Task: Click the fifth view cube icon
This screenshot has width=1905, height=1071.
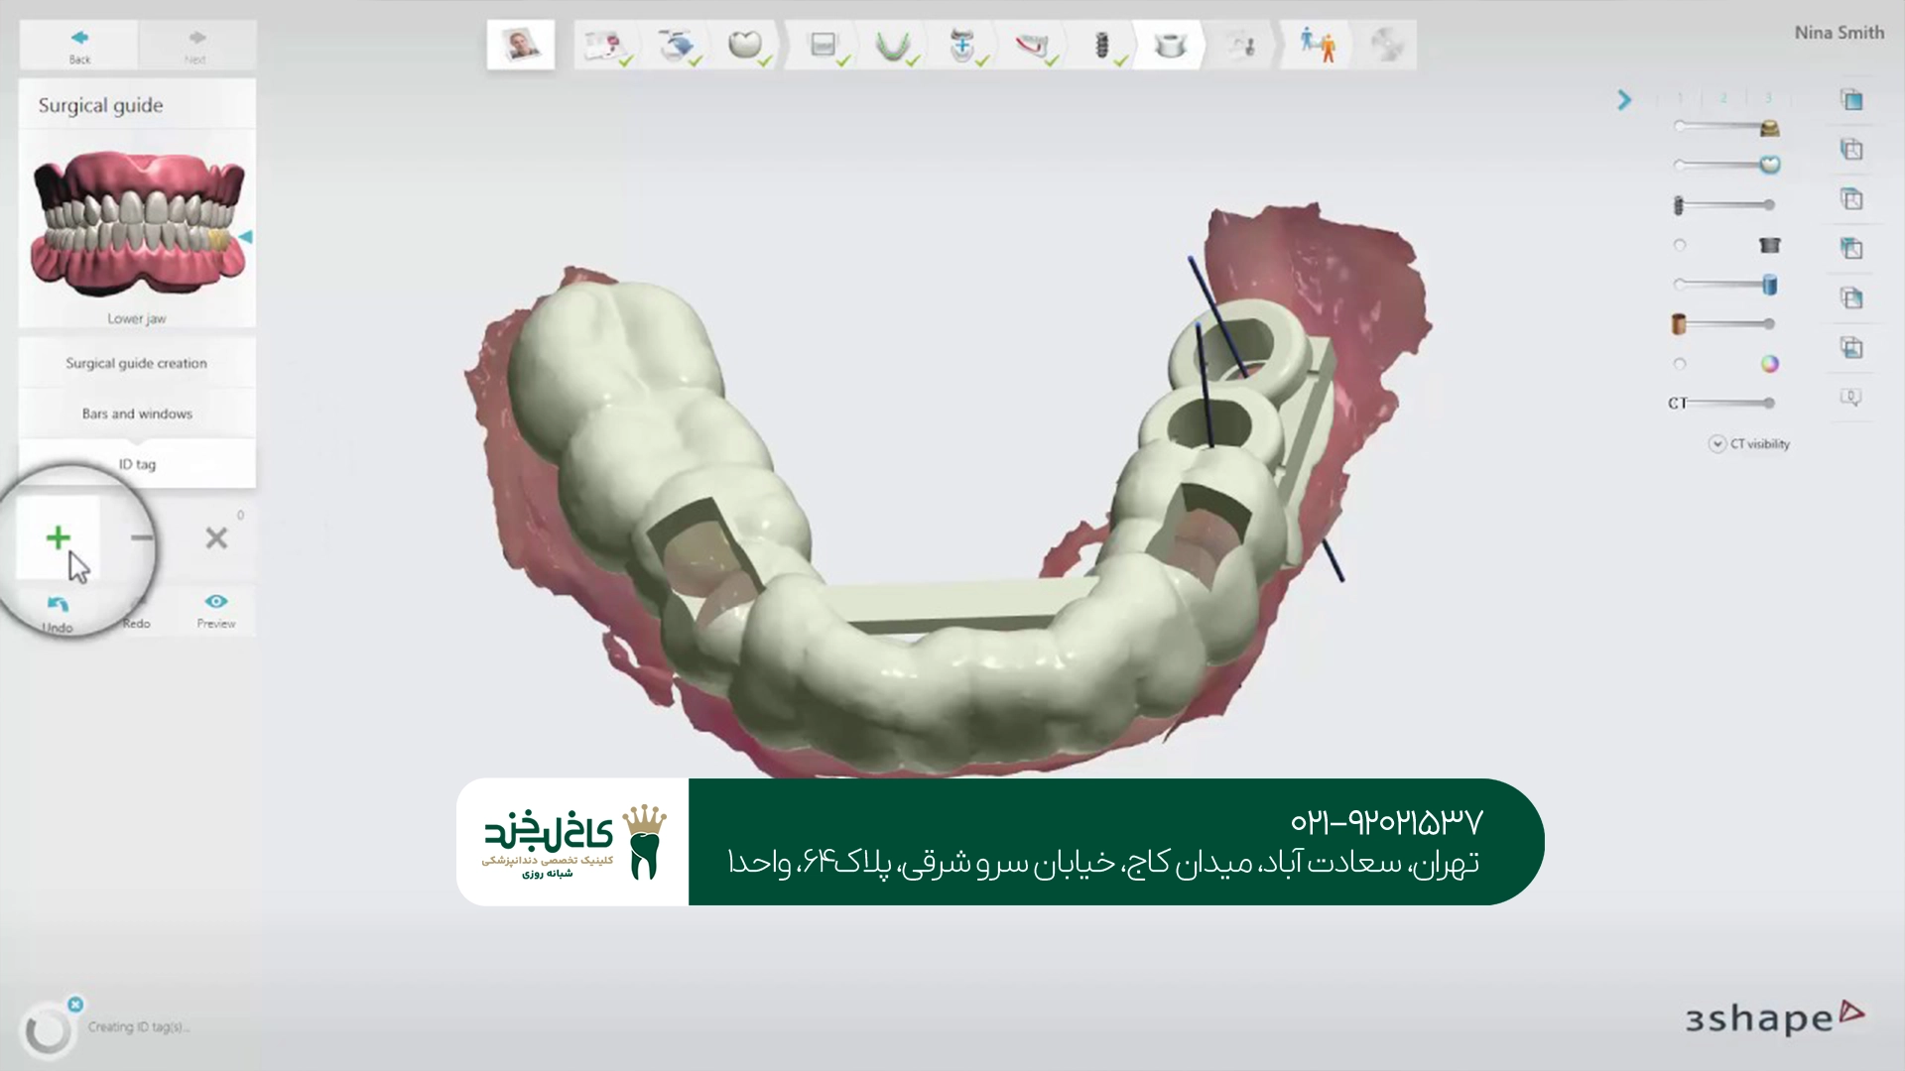Action: pos(1851,298)
